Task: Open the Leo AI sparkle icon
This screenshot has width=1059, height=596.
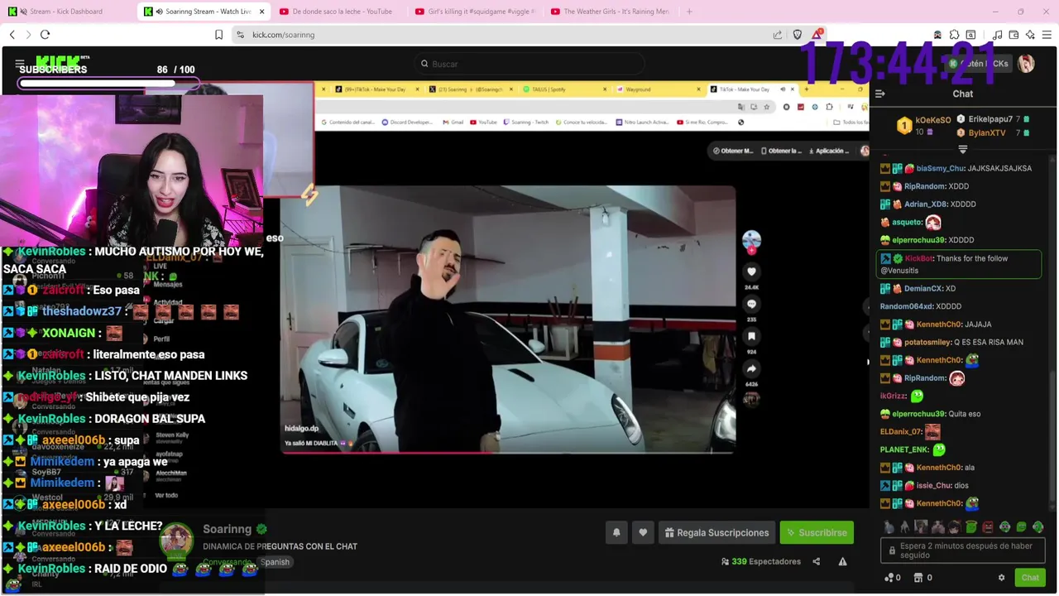Action: [x=1030, y=35]
